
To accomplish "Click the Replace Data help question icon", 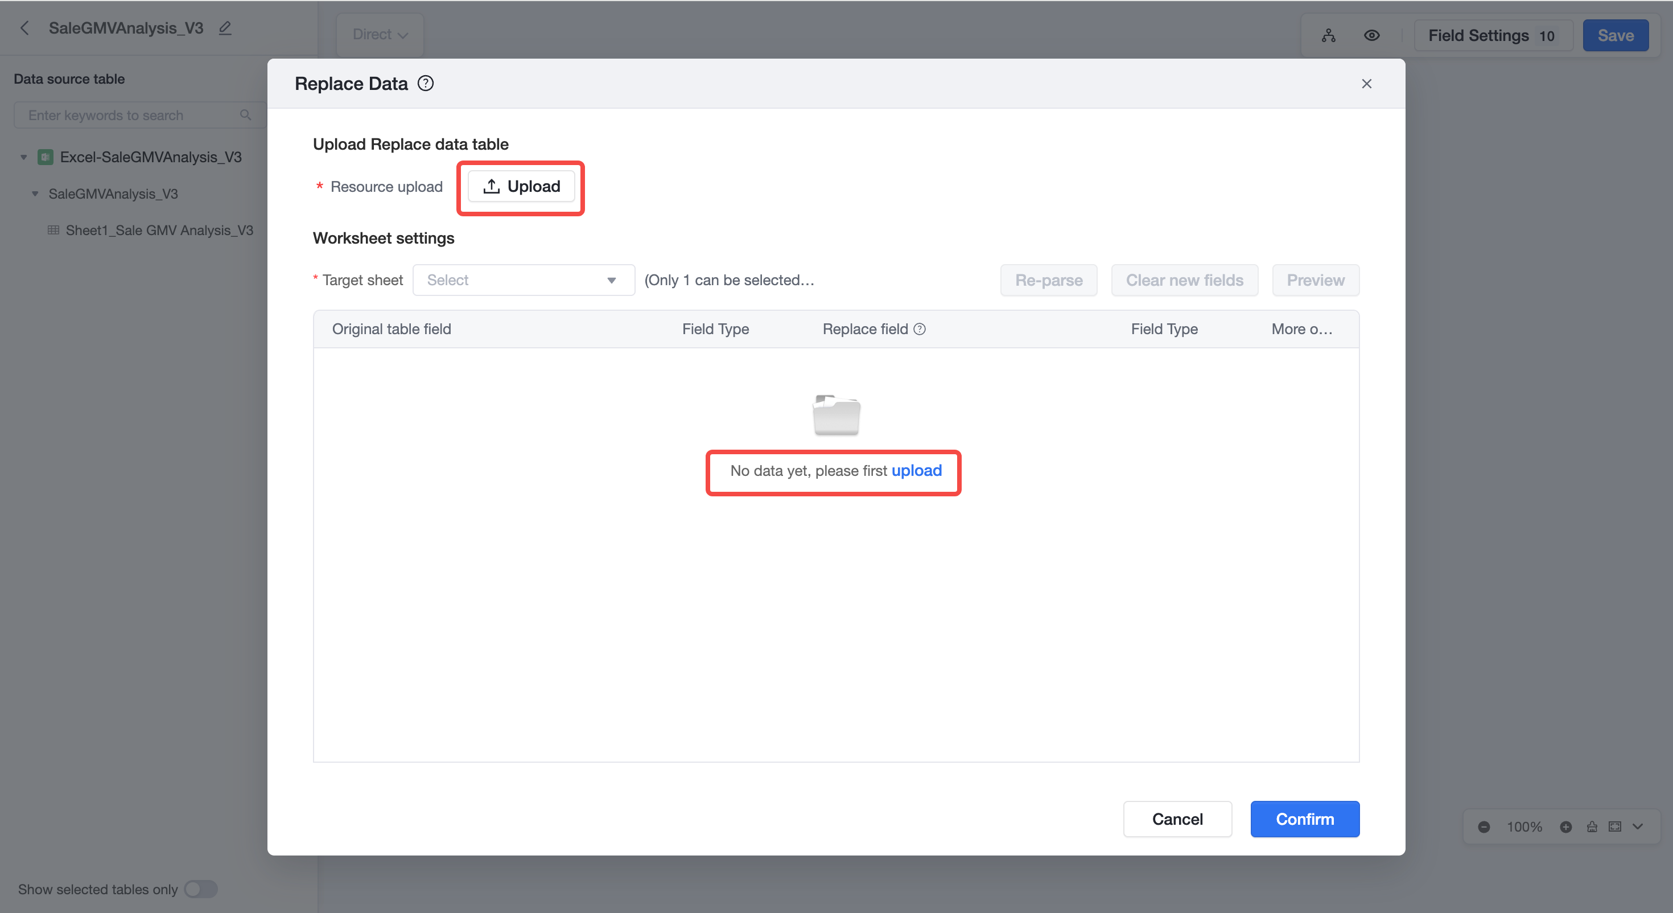I will [426, 83].
